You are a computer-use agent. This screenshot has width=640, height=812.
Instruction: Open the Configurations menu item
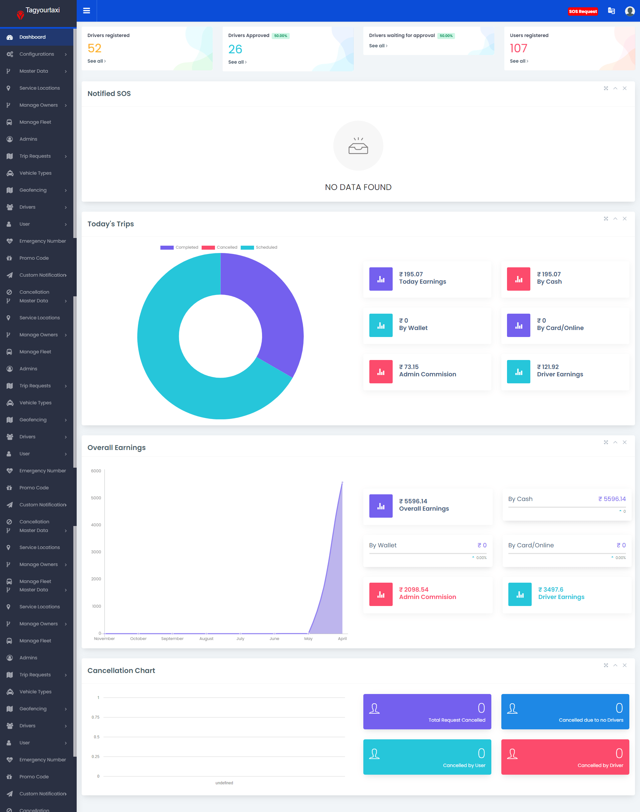[37, 54]
